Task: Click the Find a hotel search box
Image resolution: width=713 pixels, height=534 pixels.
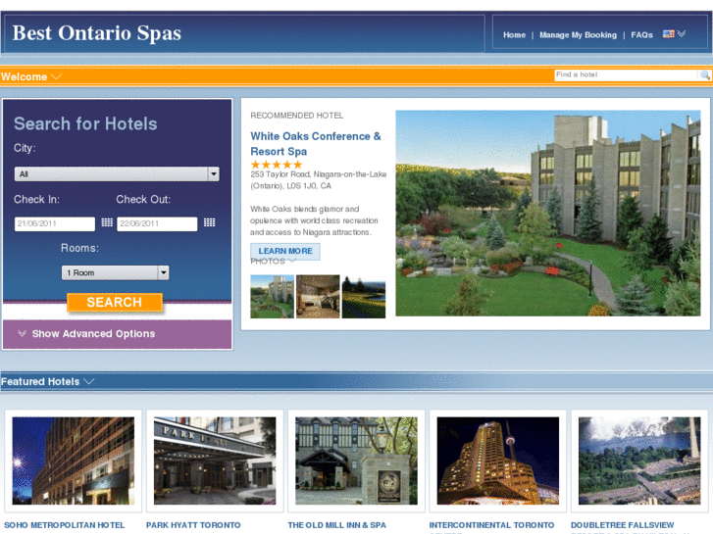Action: pyautogui.click(x=626, y=75)
